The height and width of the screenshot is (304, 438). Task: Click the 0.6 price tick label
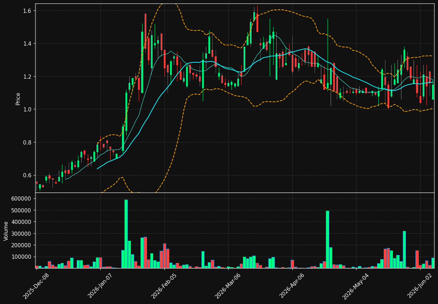coord(27,175)
